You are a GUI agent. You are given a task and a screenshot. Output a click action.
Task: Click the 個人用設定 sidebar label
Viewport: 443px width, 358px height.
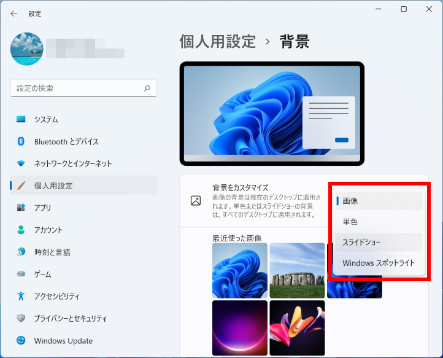[x=53, y=186]
